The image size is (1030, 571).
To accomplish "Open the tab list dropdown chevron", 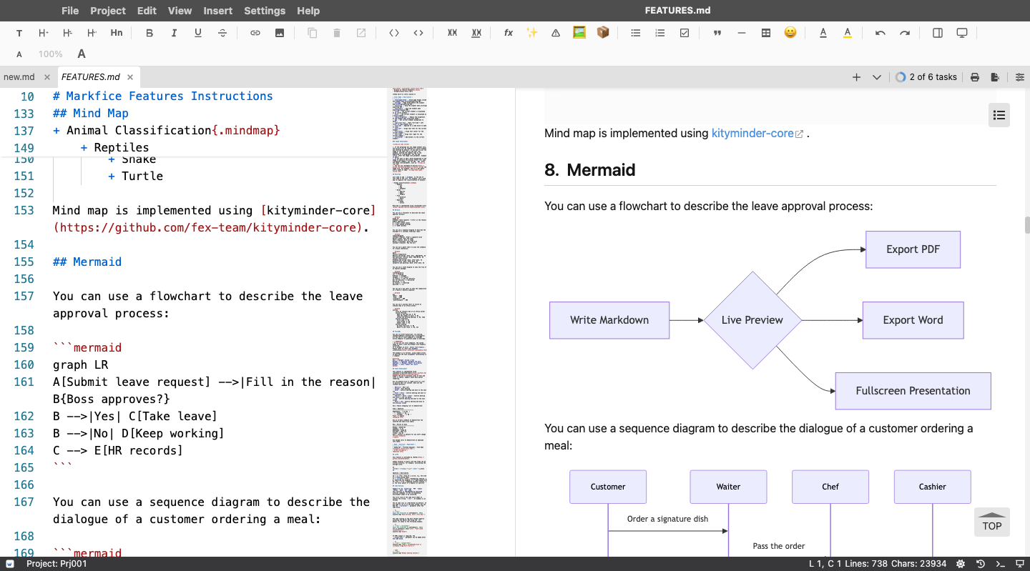I will click(877, 77).
